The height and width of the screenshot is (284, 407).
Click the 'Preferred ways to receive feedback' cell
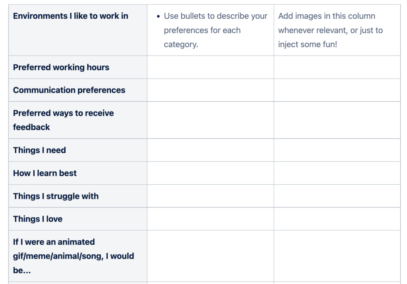pos(64,120)
